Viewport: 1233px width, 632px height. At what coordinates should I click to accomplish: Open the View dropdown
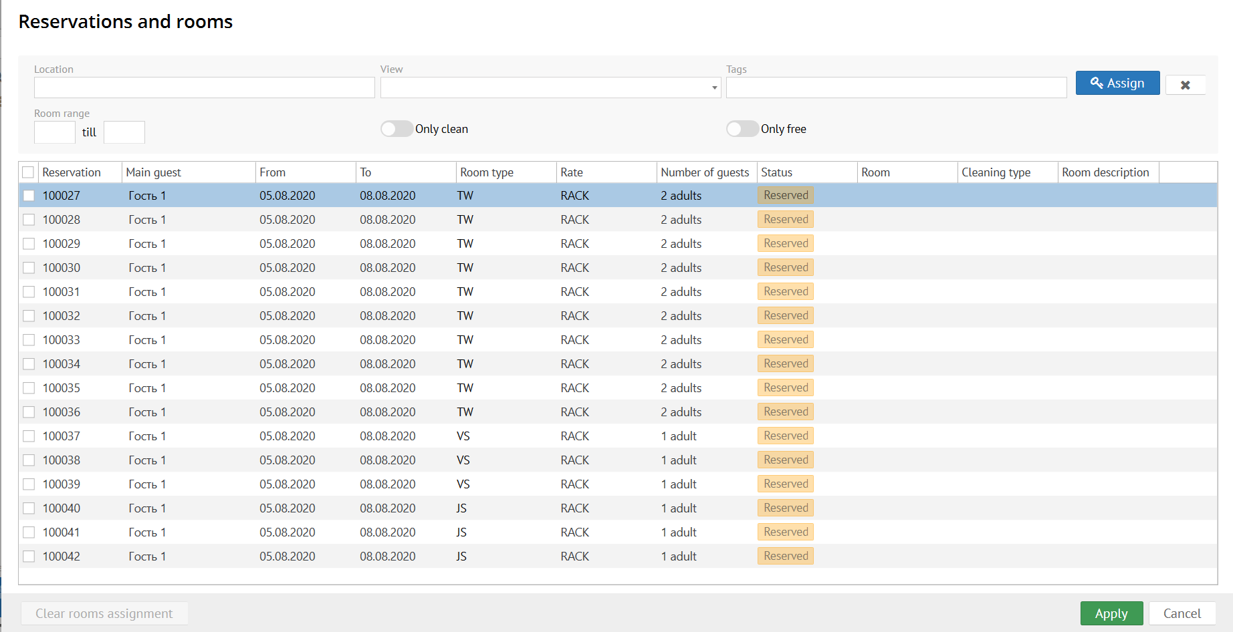[550, 88]
